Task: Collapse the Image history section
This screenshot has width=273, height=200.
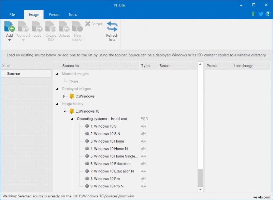Action: coord(57,104)
